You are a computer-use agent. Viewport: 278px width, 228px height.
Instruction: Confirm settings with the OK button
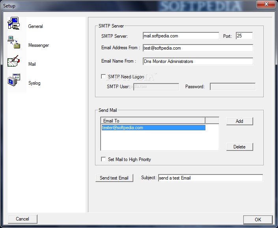coord(258,220)
